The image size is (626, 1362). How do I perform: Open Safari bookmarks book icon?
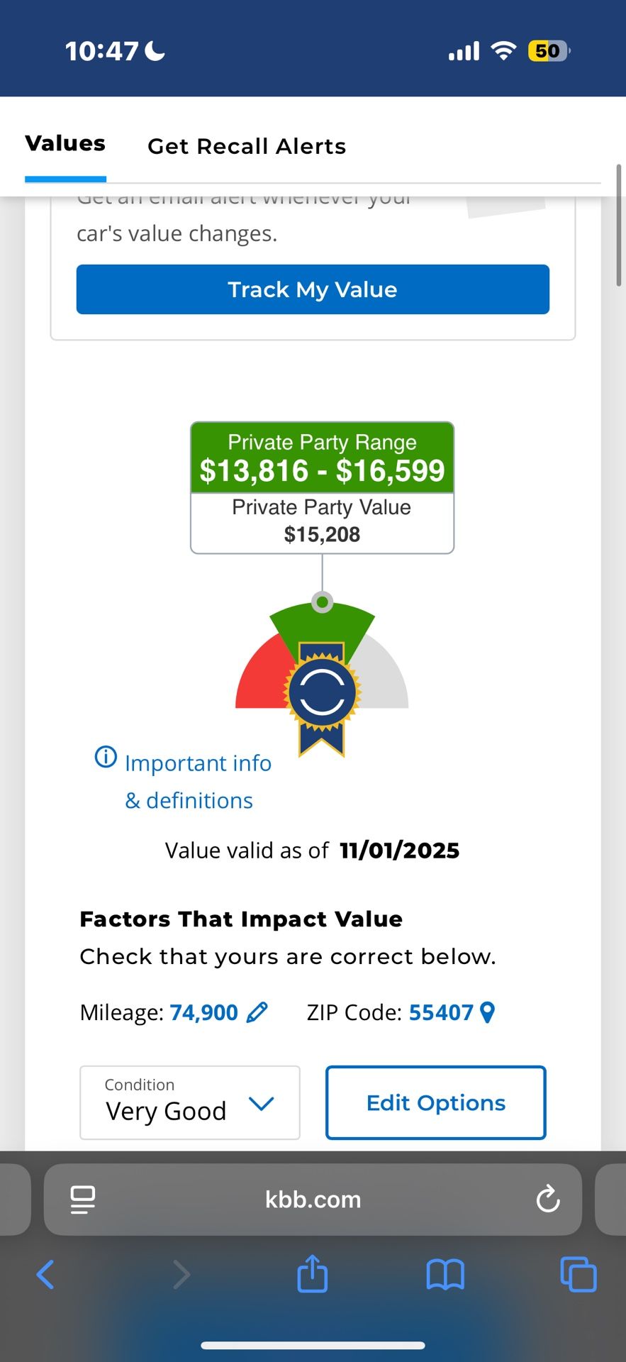coord(445,1275)
